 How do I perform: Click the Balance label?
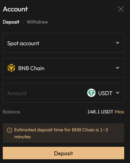pos(11,112)
